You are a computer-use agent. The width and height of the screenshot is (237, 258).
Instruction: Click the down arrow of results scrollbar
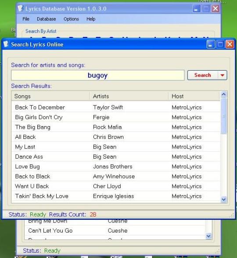click(x=224, y=200)
